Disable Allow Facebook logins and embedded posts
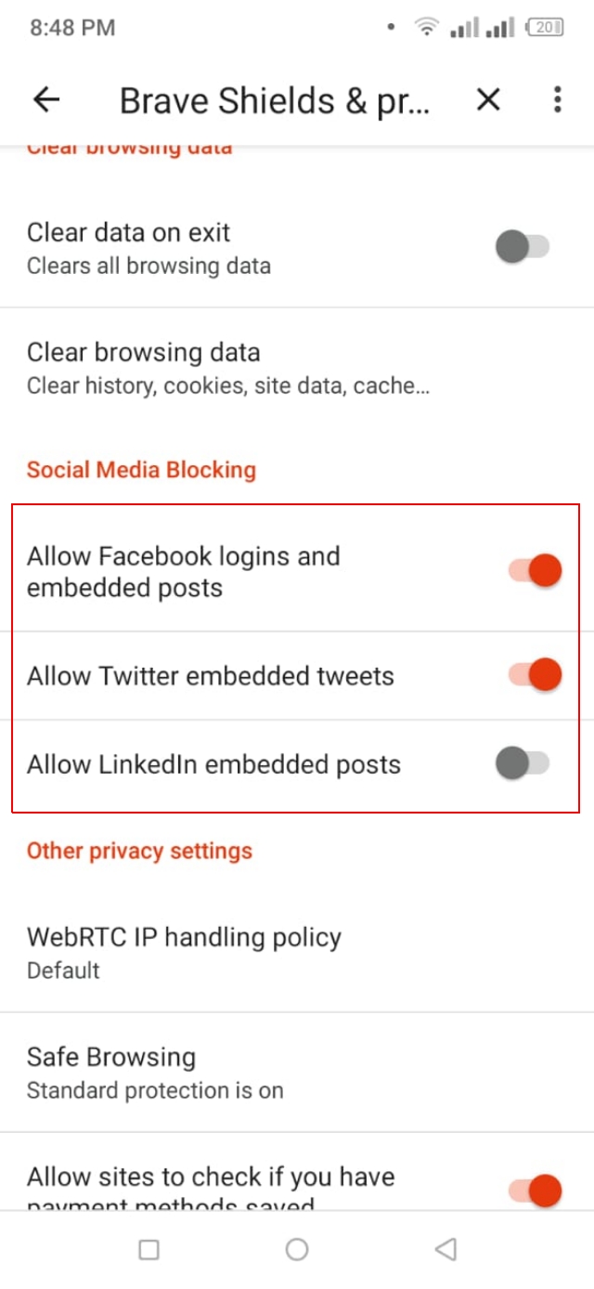This screenshot has height=1289, width=594. tap(536, 569)
